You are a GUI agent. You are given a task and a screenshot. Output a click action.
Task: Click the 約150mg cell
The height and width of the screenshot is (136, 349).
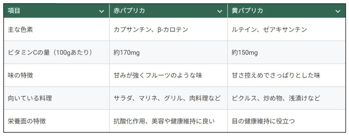tap(245, 53)
